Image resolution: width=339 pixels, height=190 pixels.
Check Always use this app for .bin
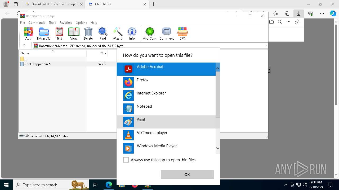126,160
